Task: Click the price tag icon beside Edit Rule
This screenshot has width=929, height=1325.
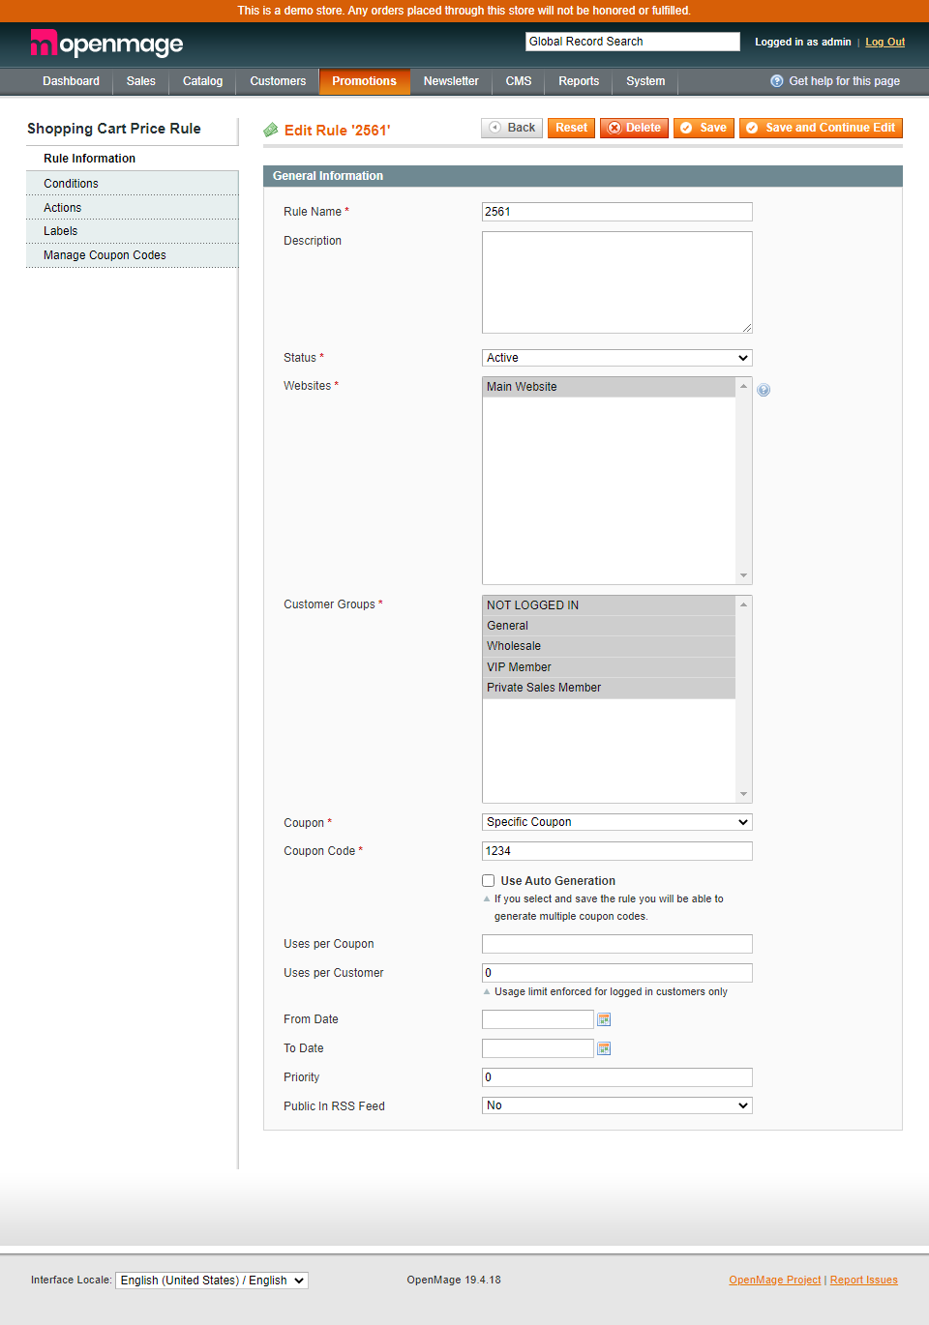Action: click(x=271, y=129)
